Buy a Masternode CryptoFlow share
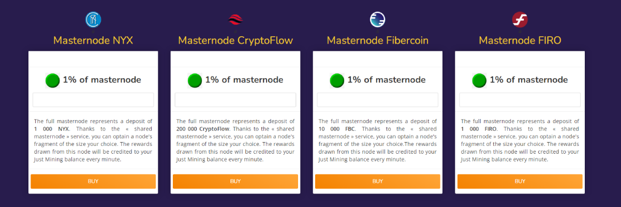 coord(235,181)
